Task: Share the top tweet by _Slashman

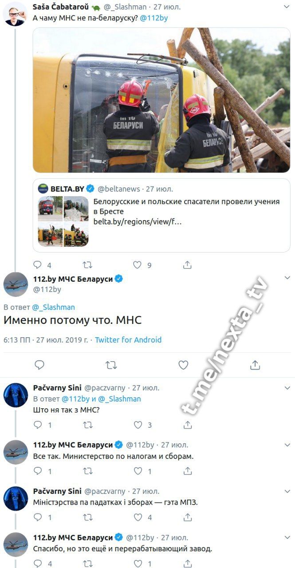Action: (187, 265)
